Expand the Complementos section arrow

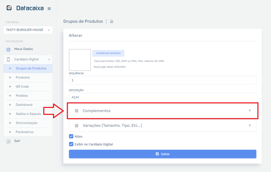tap(250, 111)
